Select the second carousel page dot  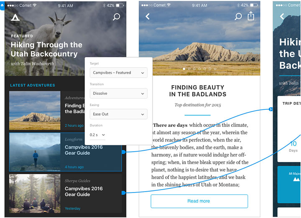coord(189,68)
